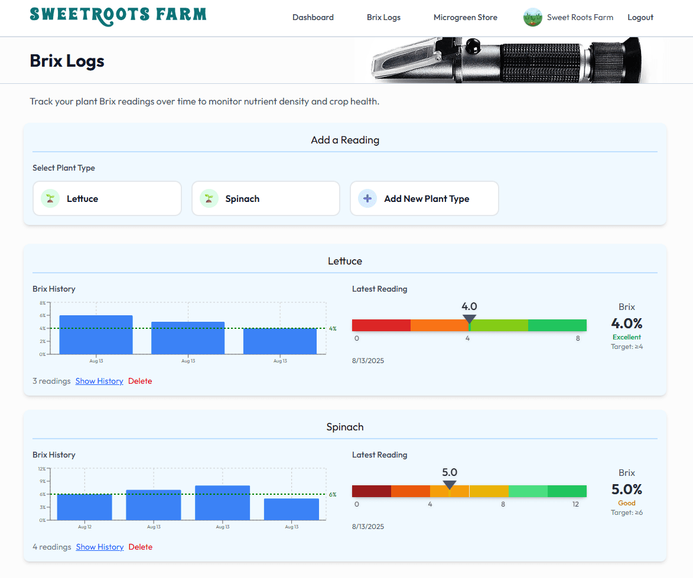Click the Spinach 5.0% Brix value

(627, 489)
